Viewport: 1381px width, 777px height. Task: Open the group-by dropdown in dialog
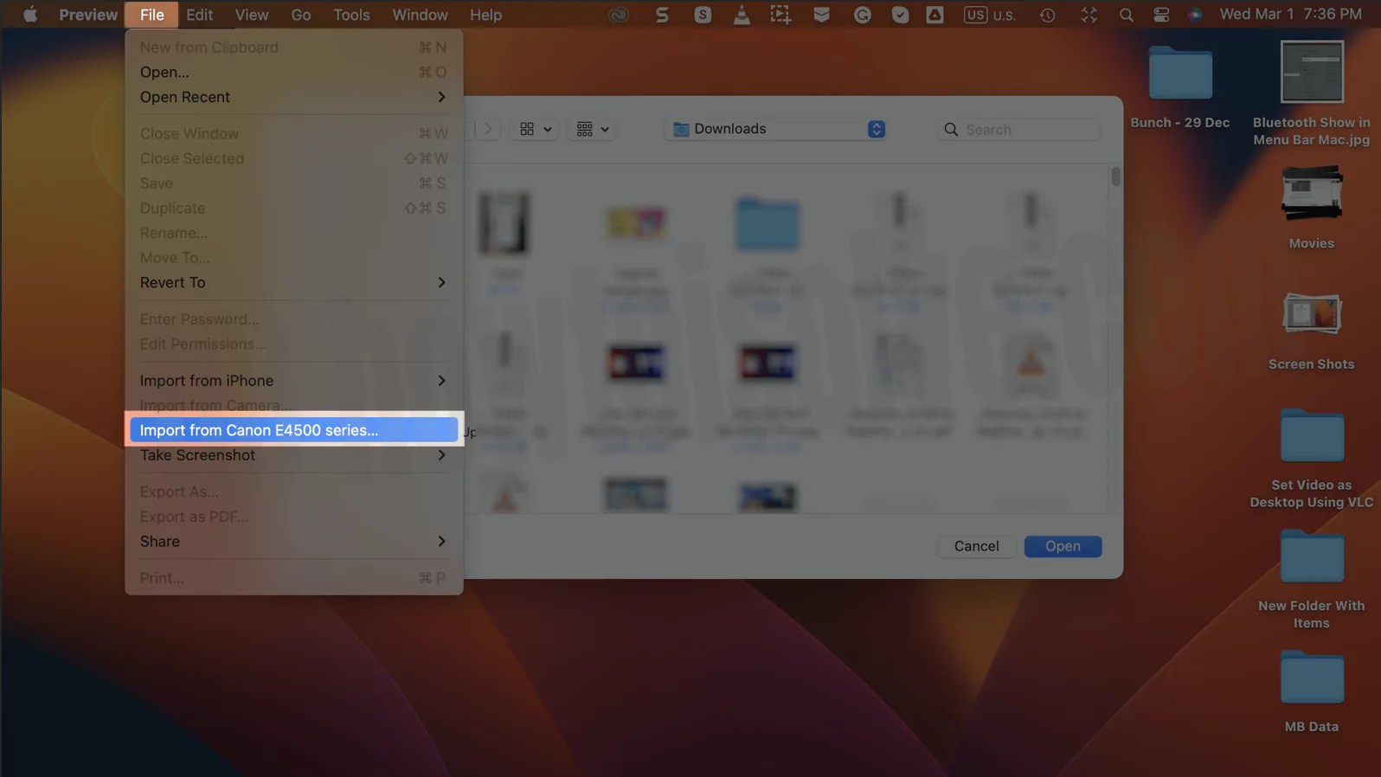(x=593, y=129)
